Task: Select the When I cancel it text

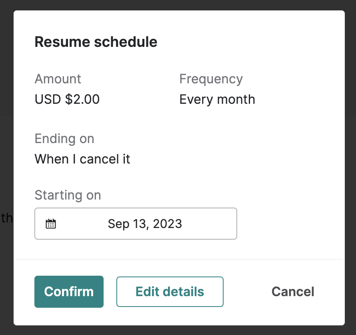Action: 82,159
